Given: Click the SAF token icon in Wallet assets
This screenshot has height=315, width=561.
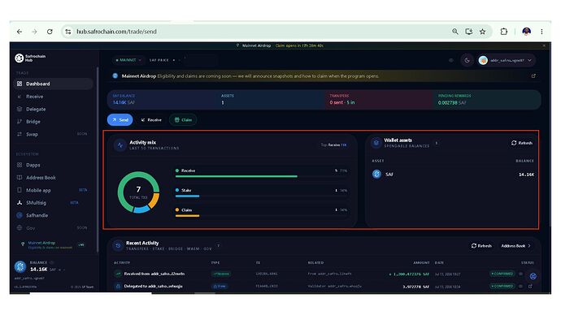Looking at the screenshot, I should [376, 174].
